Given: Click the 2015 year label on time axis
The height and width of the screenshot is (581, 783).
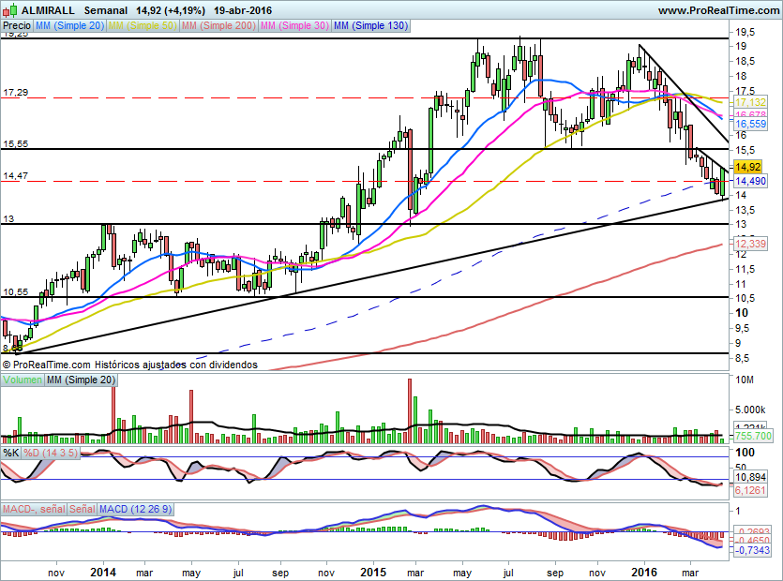Looking at the screenshot, I should tap(373, 572).
